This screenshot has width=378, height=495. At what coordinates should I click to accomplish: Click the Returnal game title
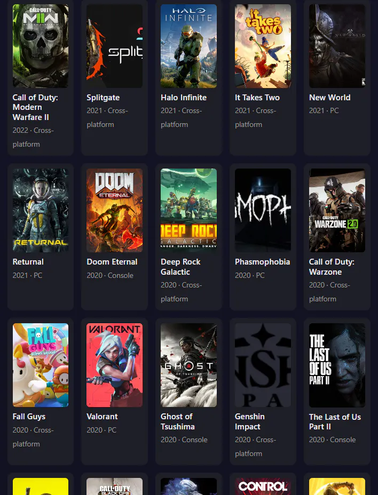coord(28,262)
